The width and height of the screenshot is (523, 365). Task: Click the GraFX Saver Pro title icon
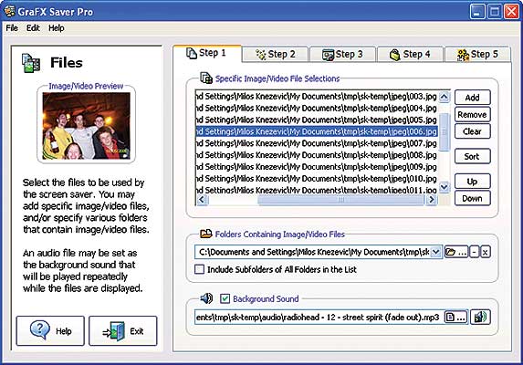click(9, 11)
